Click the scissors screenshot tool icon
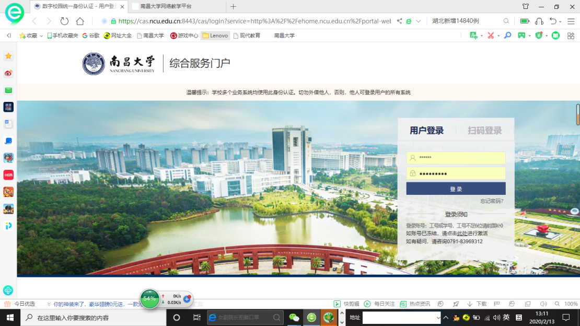The height and width of the screenshot is (326, 580). [490, 36]
